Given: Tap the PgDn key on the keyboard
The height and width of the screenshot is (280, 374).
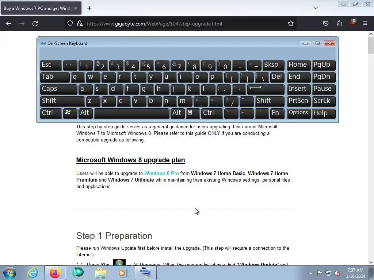Looking at the screenshot, I should click(324, 77).
